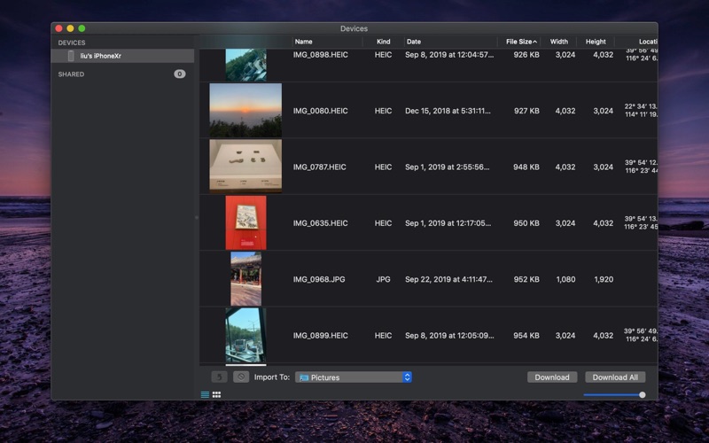
Task: Click the delete (prohibit) icon button
Action: coord(241,377)
